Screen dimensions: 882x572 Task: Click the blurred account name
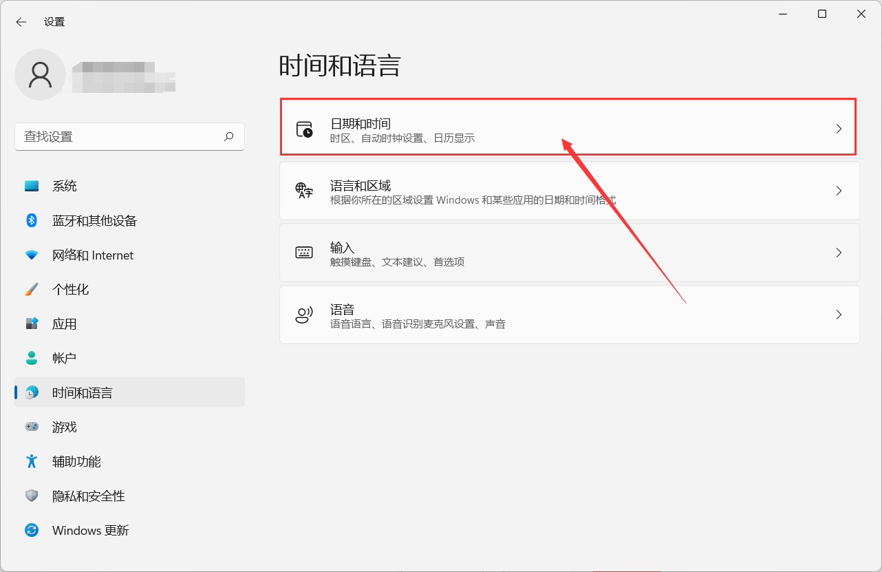click(124, 76)
